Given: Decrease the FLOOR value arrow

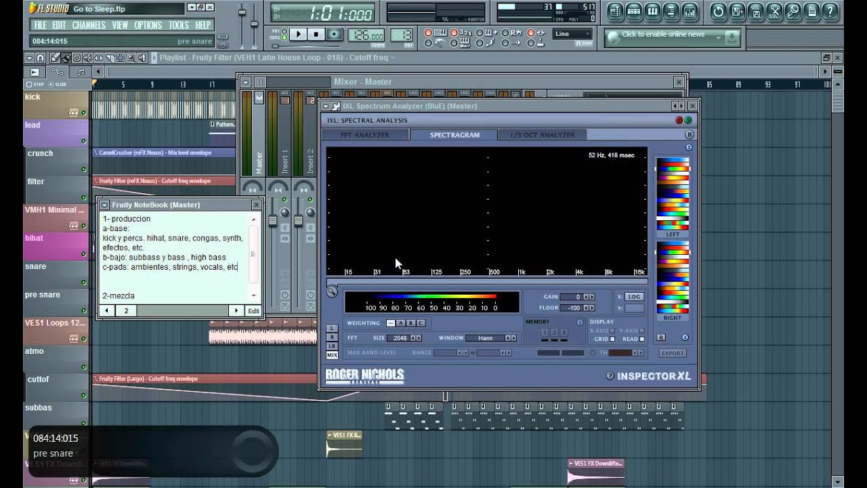Looking at the screenshot, I should [x=587, y=308].
